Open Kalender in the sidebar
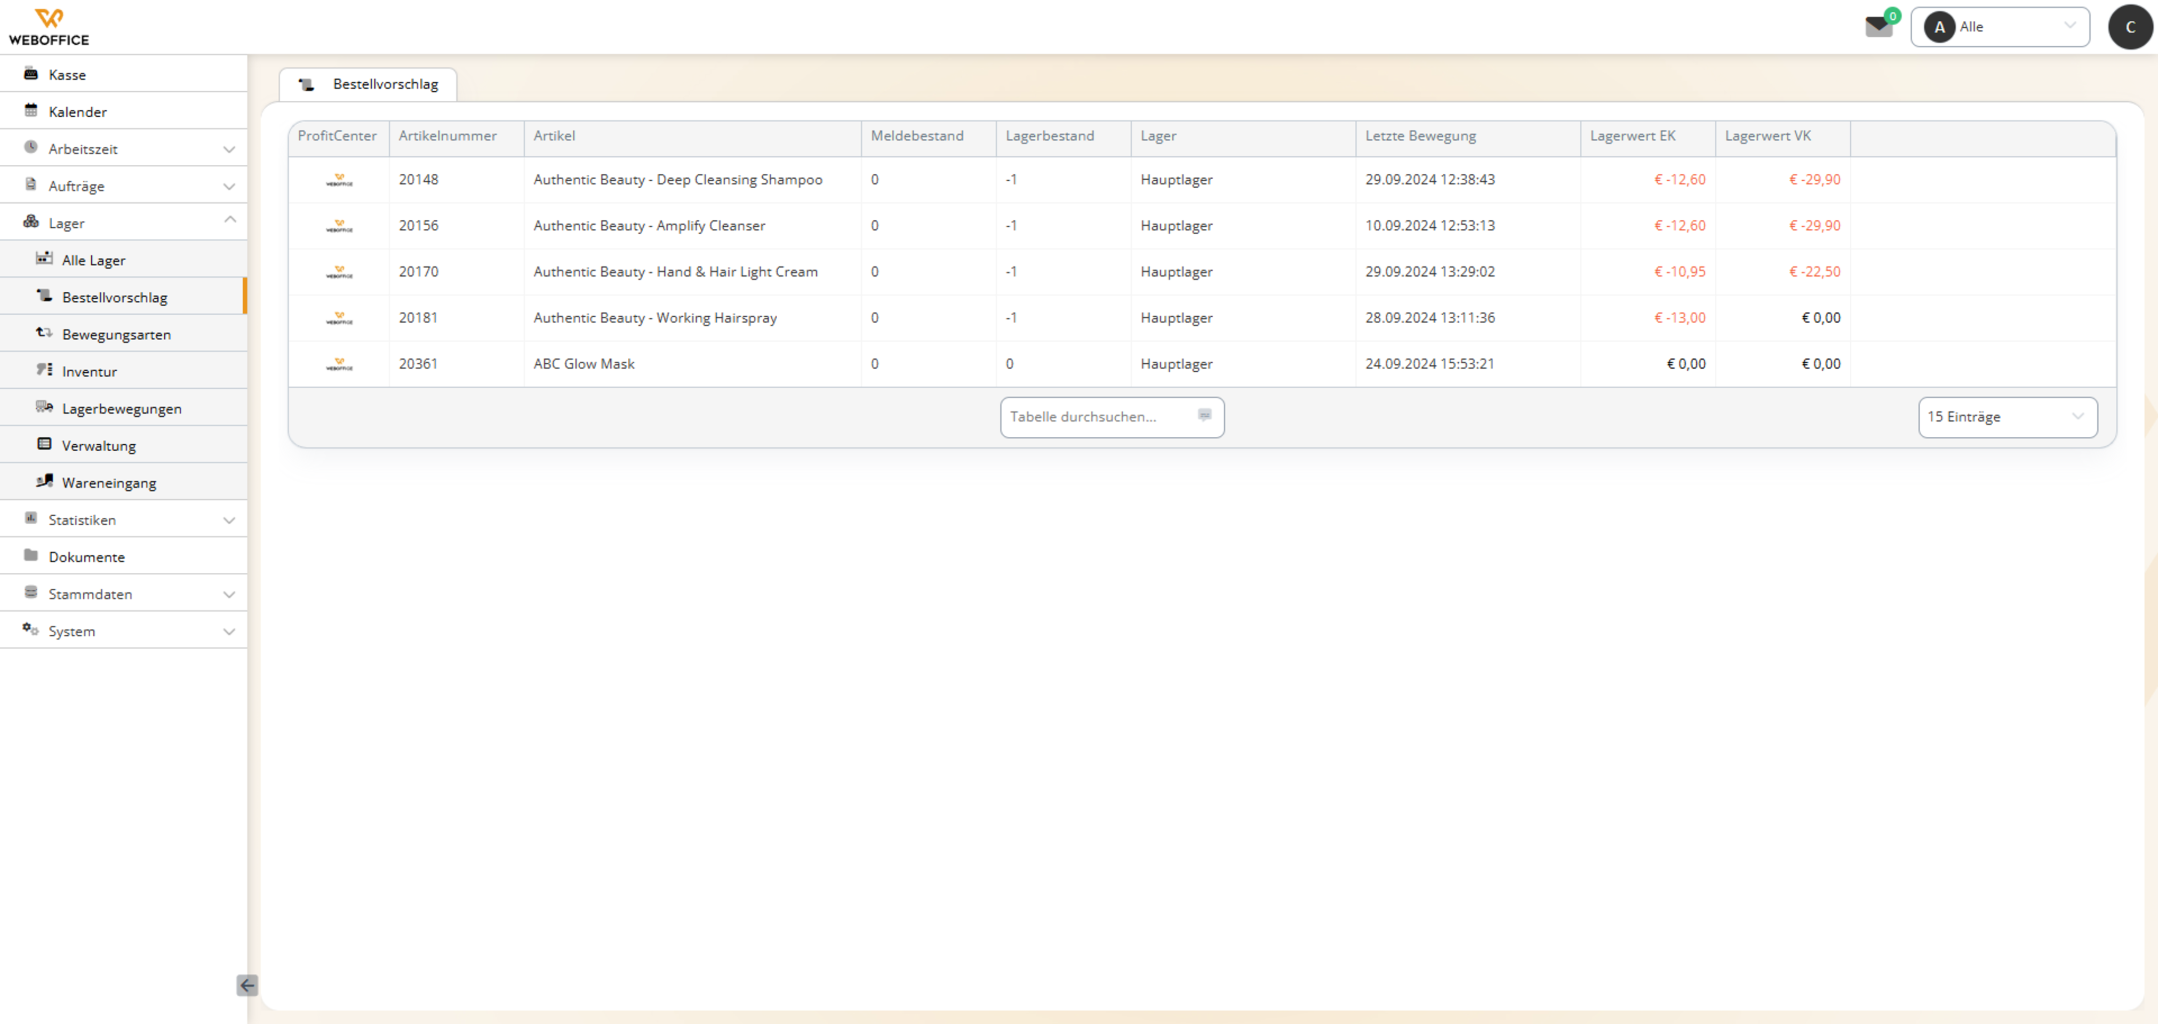 click(123, 111)
